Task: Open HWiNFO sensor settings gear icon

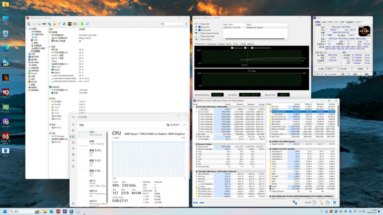Action: [328, 202]
